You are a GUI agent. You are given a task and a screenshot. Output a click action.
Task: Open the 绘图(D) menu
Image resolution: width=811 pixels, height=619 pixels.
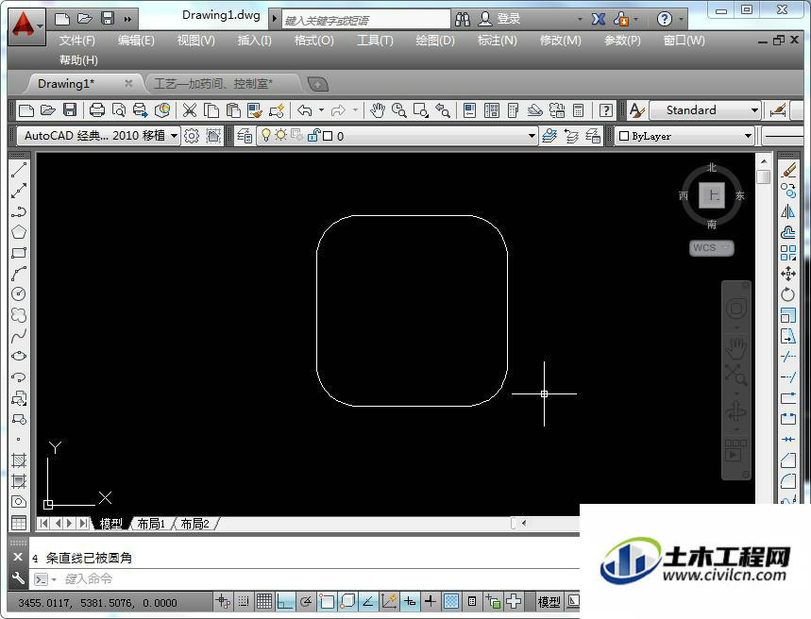435,41
